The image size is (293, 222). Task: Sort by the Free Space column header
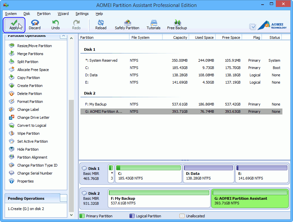pyautogui.click(x=231, y=37)
